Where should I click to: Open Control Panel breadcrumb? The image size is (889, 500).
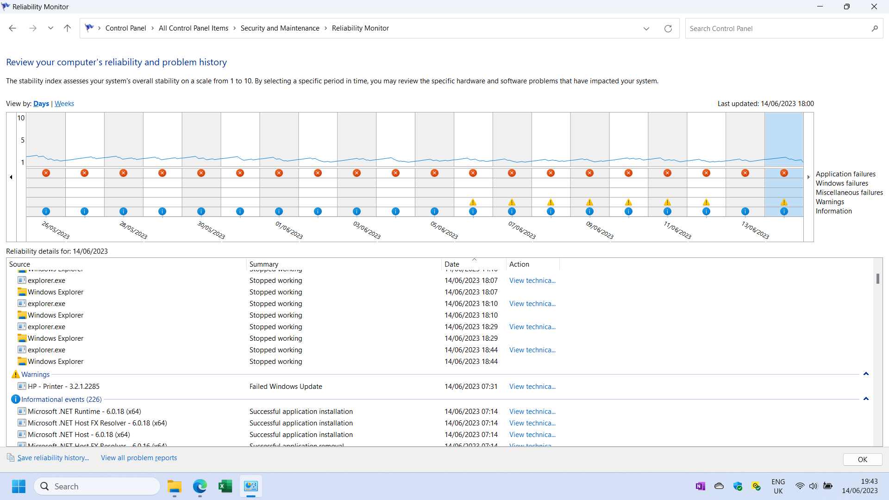pos(125,28)
